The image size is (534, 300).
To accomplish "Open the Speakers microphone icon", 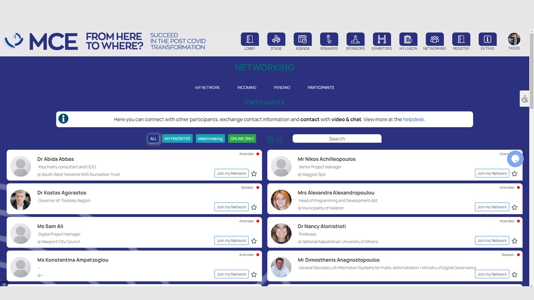I will pyautogui.click(x=329, y=40).
